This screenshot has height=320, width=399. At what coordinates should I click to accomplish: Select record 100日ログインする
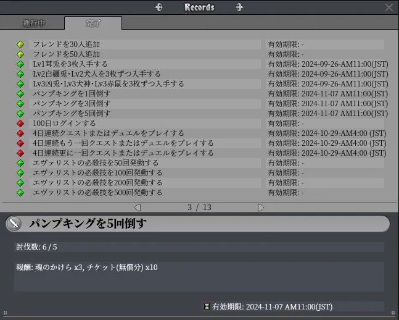(x=145, y=124)
